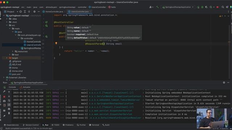The height and width of the screenshot is (130, 232).
Task: Take a thread dump camera icon
Action: [4, 101]
